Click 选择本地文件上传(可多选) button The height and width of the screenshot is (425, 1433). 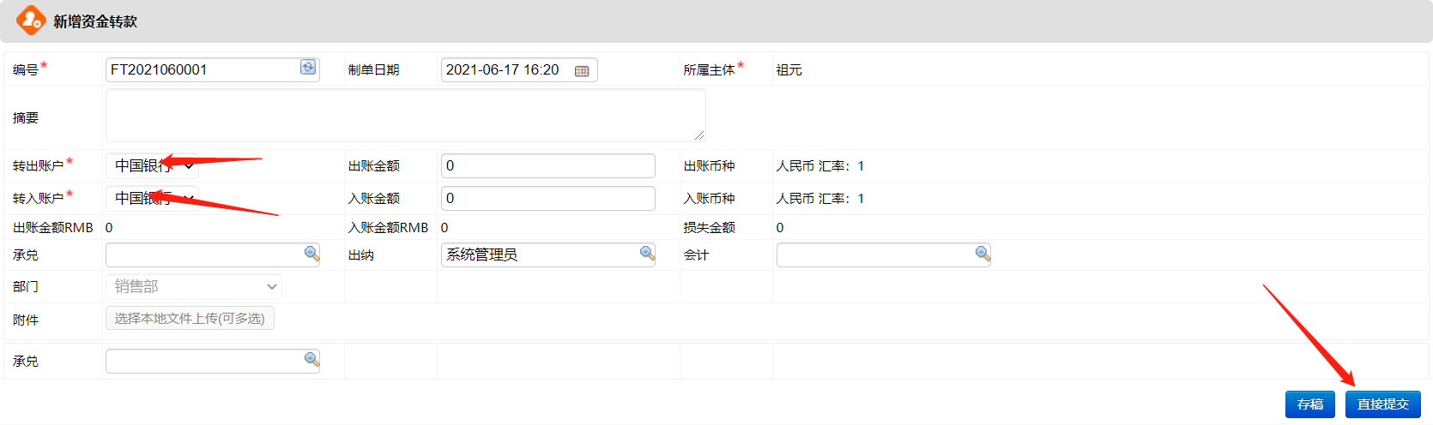coord(190,318)
